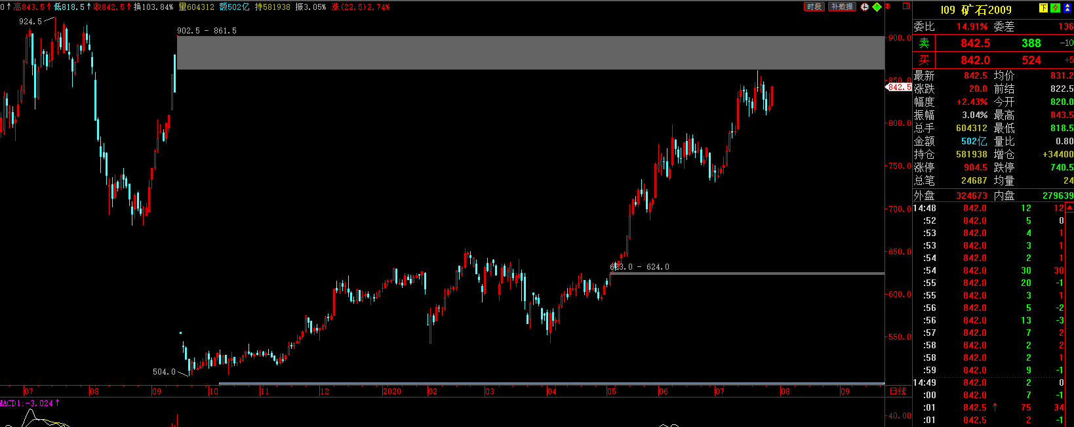Click the 2020 marker on date axis
The height and width of the screenshot is (427, 1074).
(x=392, y=392)
